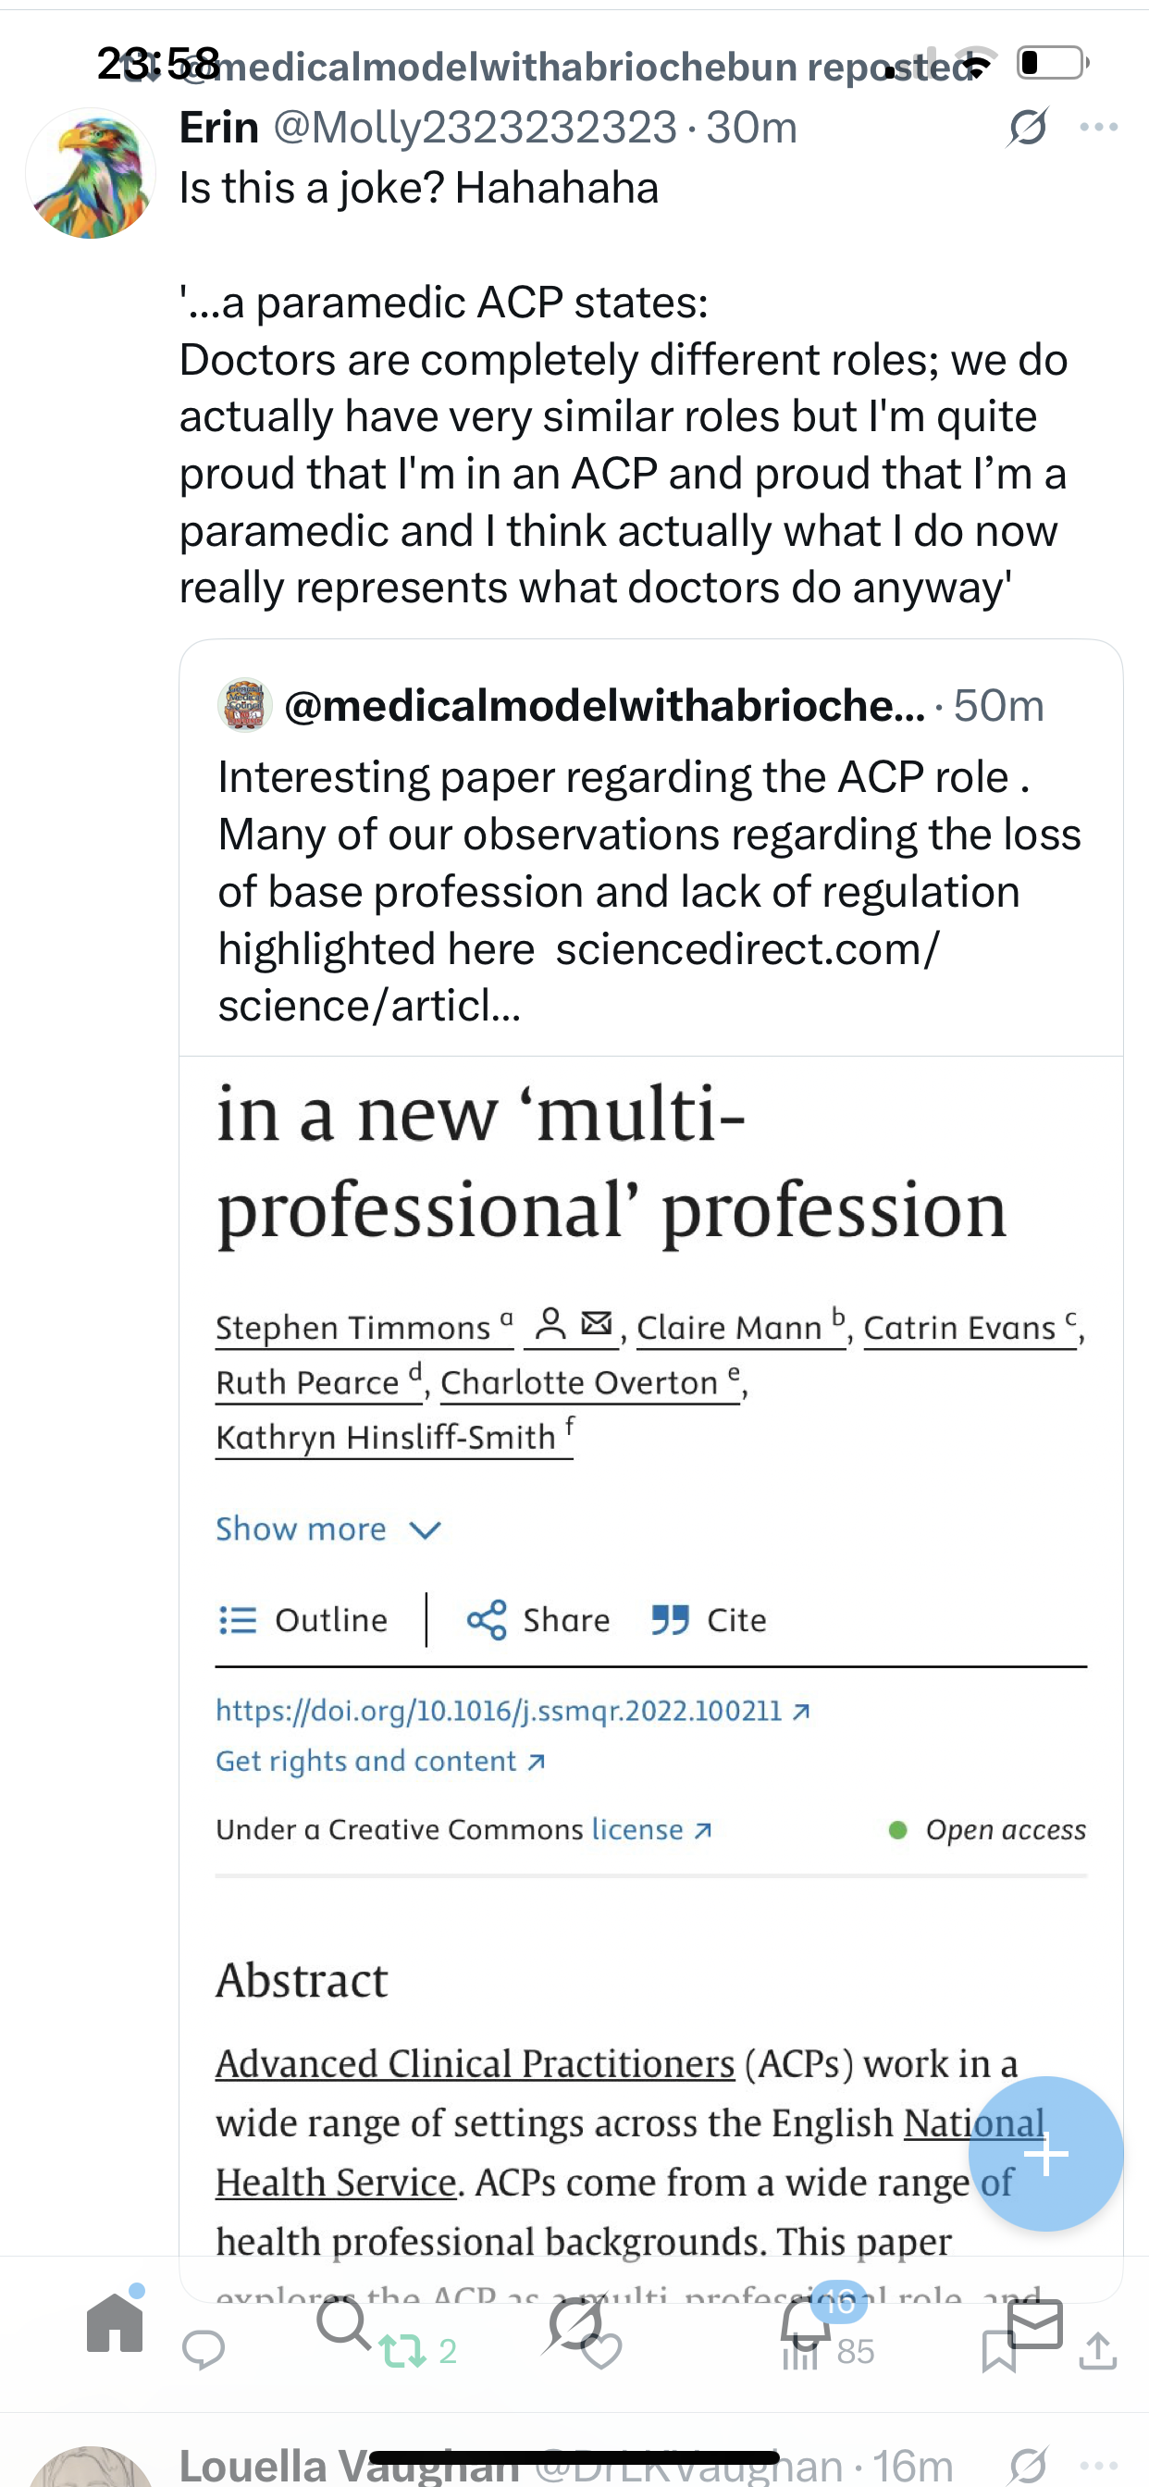Tap the Home tab icon
This screenshot has width=1149, height=2487.
click(115, 2323)
